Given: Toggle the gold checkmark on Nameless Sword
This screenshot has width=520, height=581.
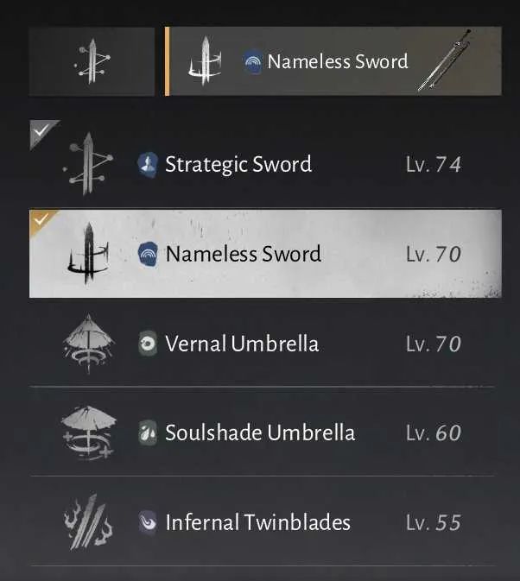Looking at the screenshot, I should point(41,219).
